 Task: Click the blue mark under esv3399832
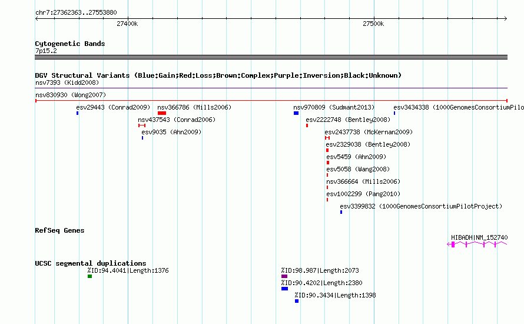click(341, 212)
